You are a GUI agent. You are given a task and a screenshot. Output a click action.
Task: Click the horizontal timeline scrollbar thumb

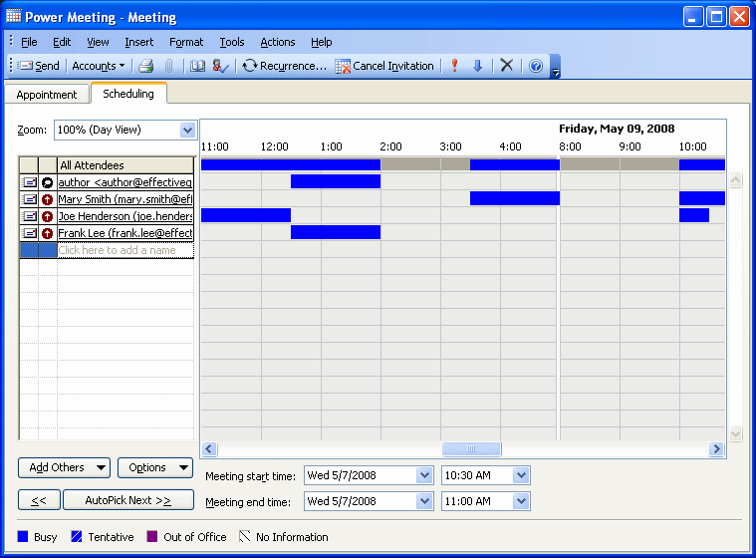[x=471, y=449]
